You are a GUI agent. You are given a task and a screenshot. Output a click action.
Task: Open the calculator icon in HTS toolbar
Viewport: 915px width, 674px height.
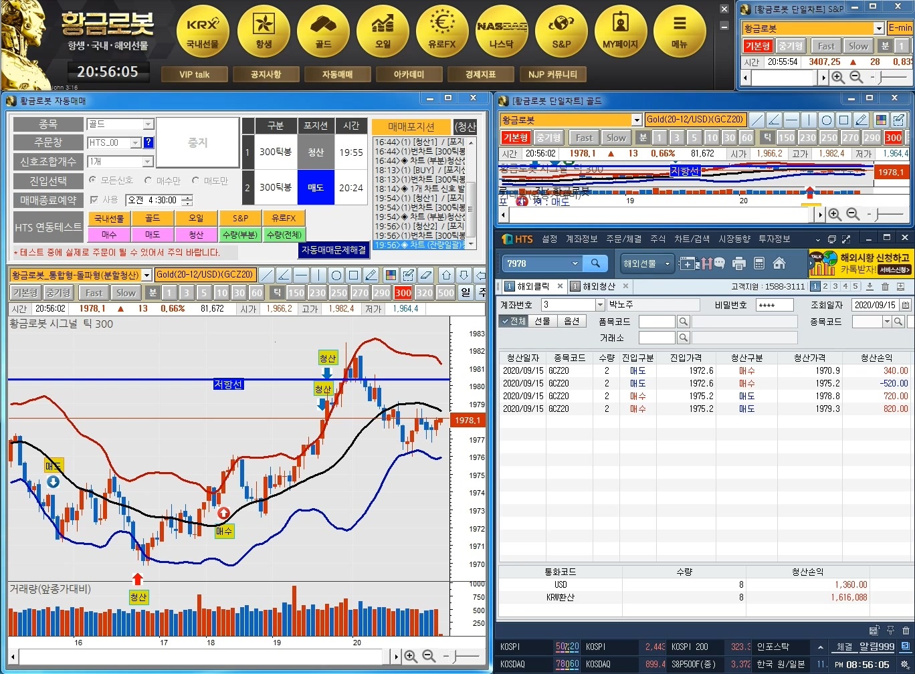[759, 263]
